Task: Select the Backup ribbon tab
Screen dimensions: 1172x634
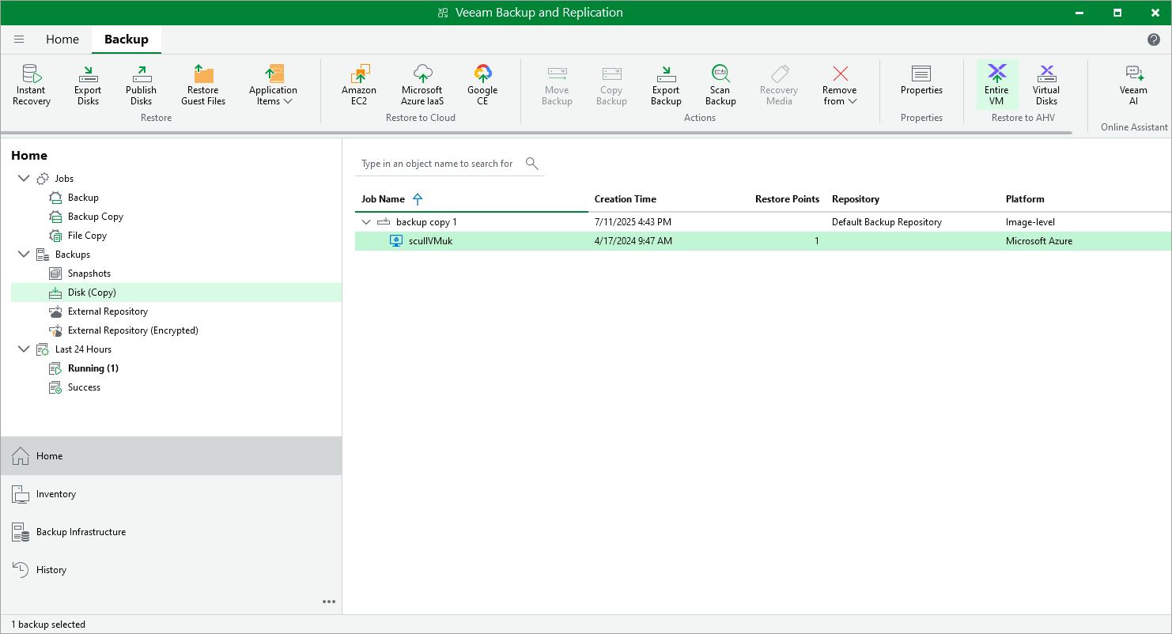Action: [x=127, y=40]
